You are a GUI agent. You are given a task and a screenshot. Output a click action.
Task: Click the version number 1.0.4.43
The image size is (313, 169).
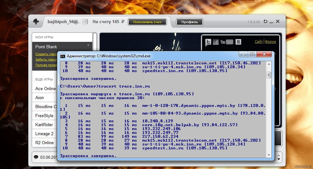point(254,22)
